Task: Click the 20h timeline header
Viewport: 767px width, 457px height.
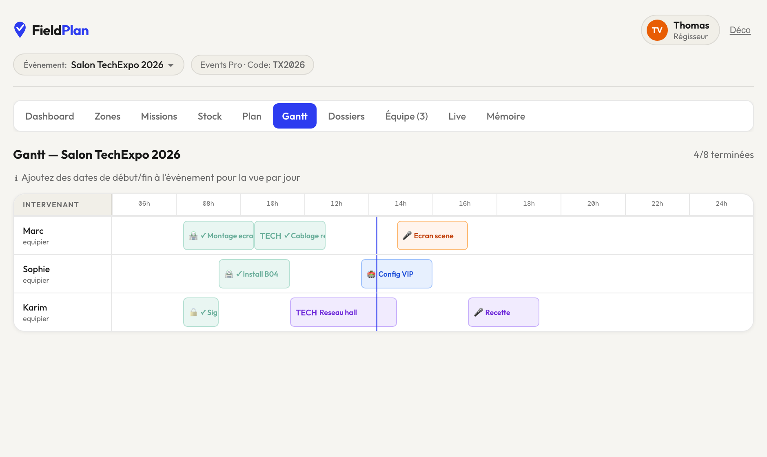Action: point(593,204)
